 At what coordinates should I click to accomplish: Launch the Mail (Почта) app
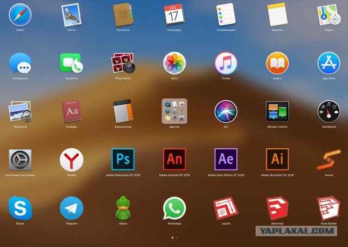(71, 15)
